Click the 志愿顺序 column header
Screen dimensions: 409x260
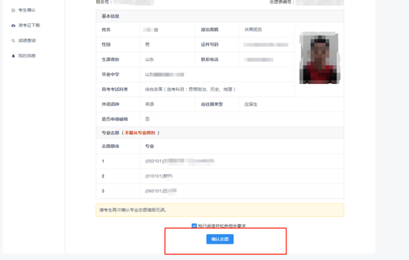(x=110, y=146)
